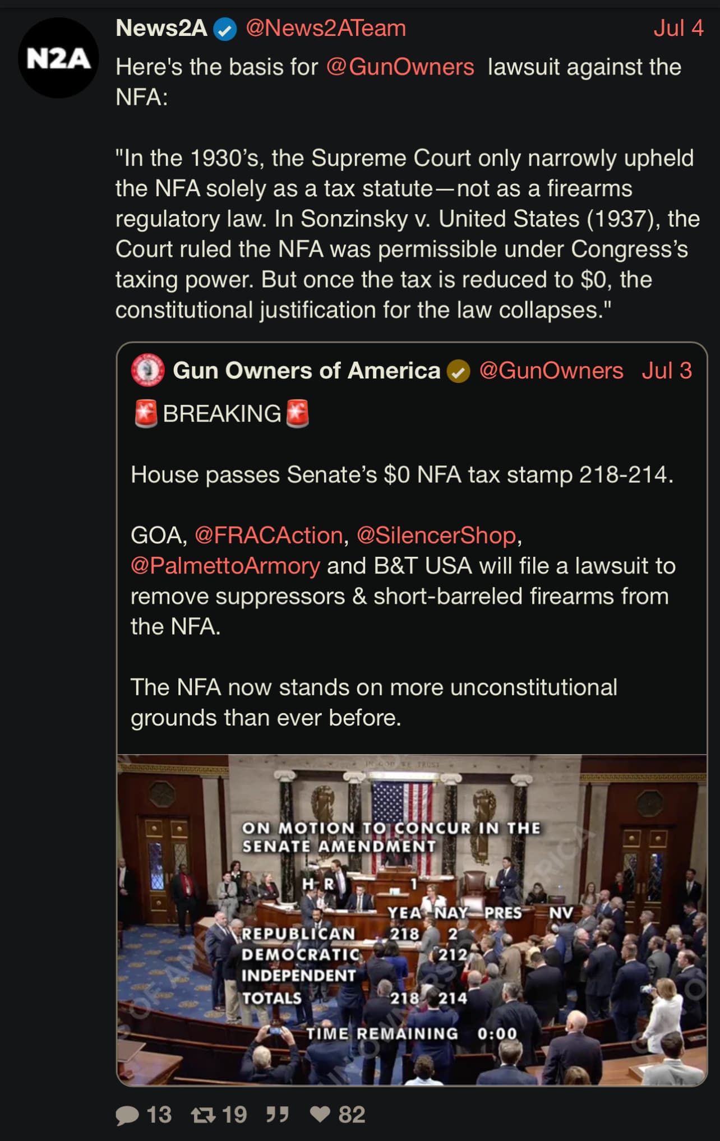
Task: Open @GunOwners mention in main post
Action: pos(400,67)
